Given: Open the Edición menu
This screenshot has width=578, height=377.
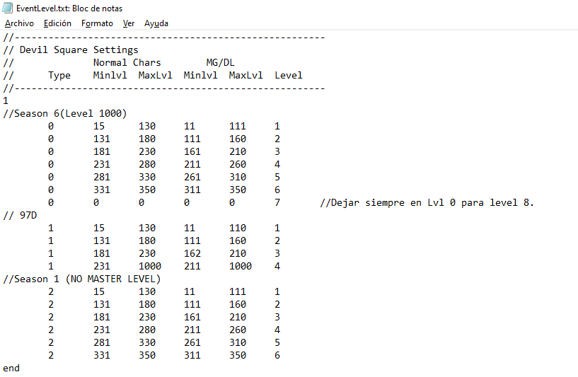Looking at the screenshot, I should click(x=57, y=23).
